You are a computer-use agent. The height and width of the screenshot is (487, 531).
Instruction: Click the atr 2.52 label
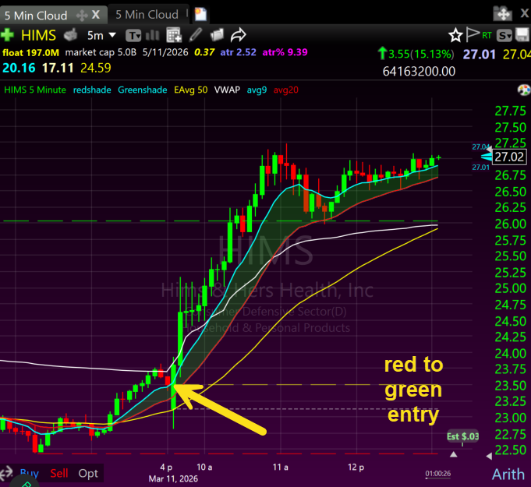click(x=238, y=52)
